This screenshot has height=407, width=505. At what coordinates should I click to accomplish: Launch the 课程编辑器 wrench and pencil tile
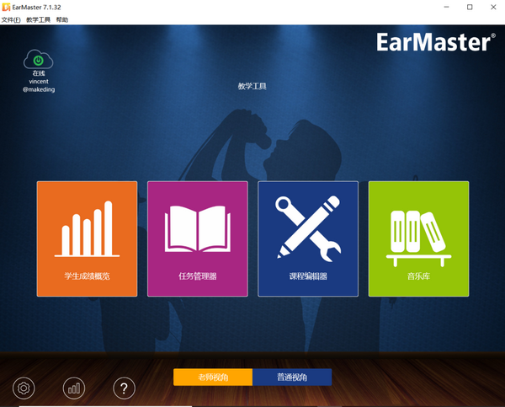(308, 238)
